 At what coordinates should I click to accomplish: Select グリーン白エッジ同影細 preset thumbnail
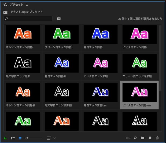pyautogui.click(x=139, y=63)
